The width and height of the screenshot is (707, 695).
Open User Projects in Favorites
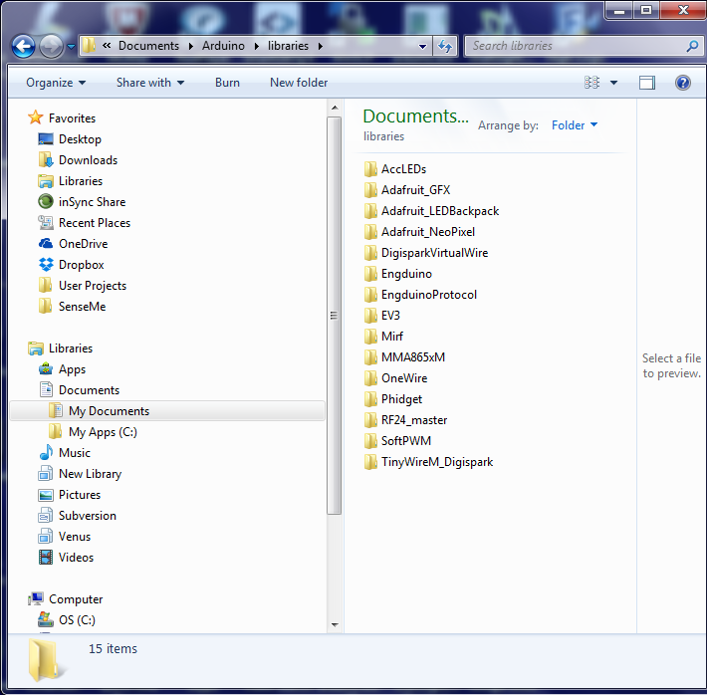(82, 286)
